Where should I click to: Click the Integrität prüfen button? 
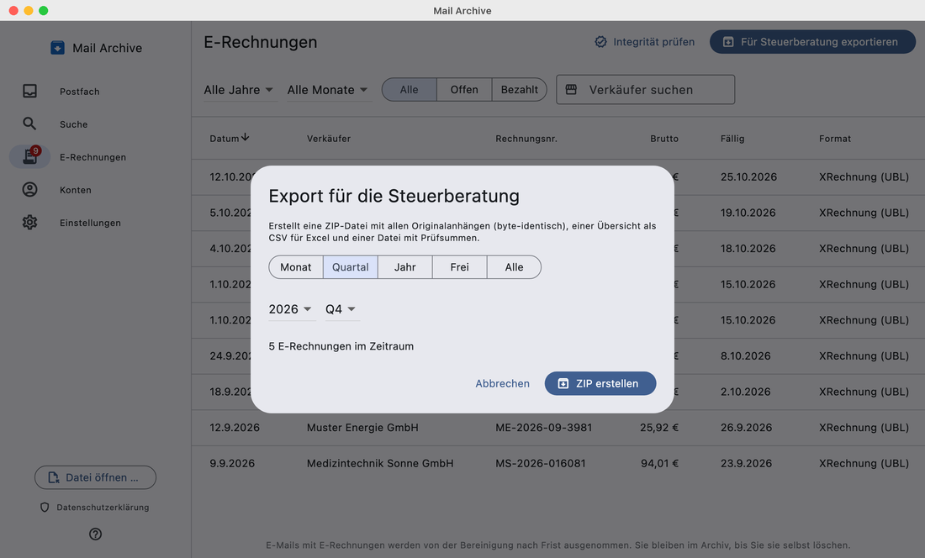644,42
